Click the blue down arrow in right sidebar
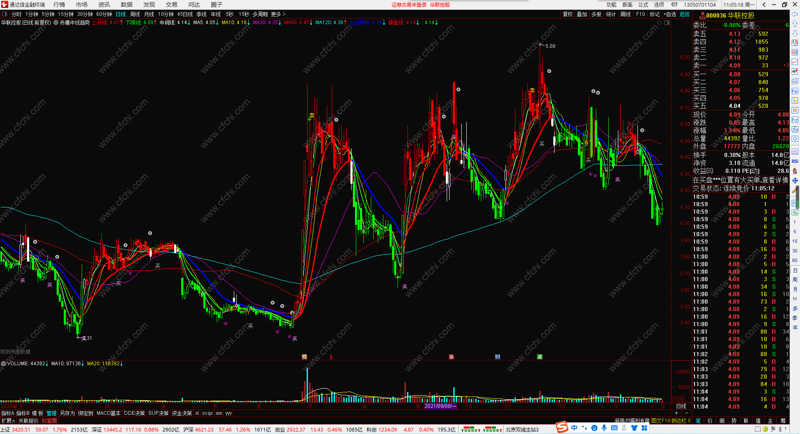The image size is (800, 434). [795, 33]
